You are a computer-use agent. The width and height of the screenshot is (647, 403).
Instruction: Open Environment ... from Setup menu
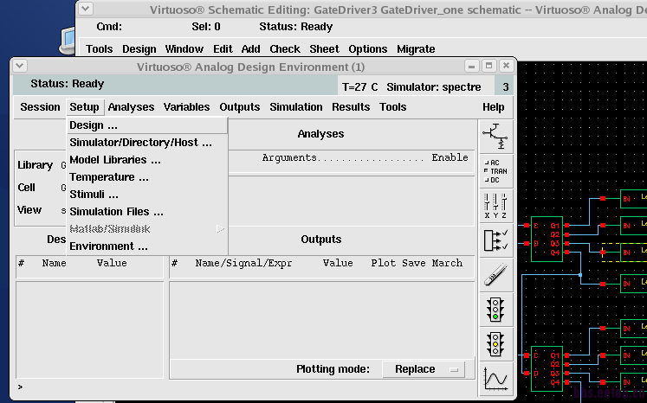pyautogui.click(x=147, y=246)
